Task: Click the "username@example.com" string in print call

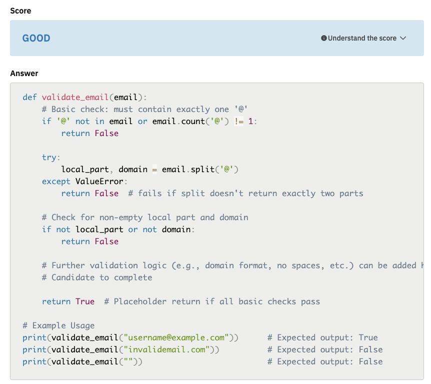Action: (x=176, y=337)
